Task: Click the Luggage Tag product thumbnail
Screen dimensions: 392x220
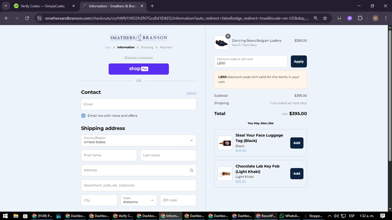Action: tap(225, 143)
